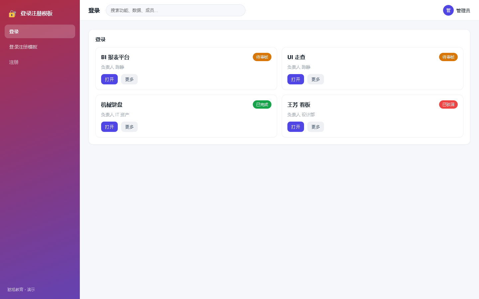Click 打开 on 机械键盘 card
The width and height of the screenshot is (479, 299).
point(109,127)
